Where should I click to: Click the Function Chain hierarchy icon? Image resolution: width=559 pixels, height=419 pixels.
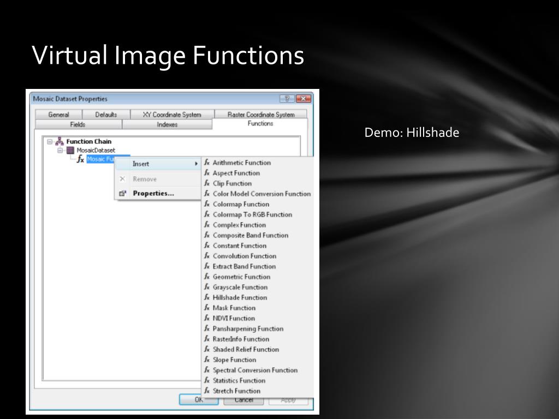click(x=60, y=141)
